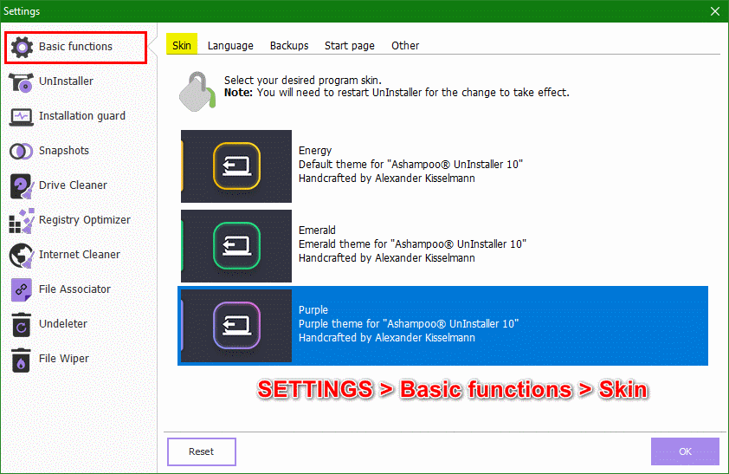This screenshot has height=474, width=729.
Task: Open the Undeleter settings label
Action: (63, 324)
